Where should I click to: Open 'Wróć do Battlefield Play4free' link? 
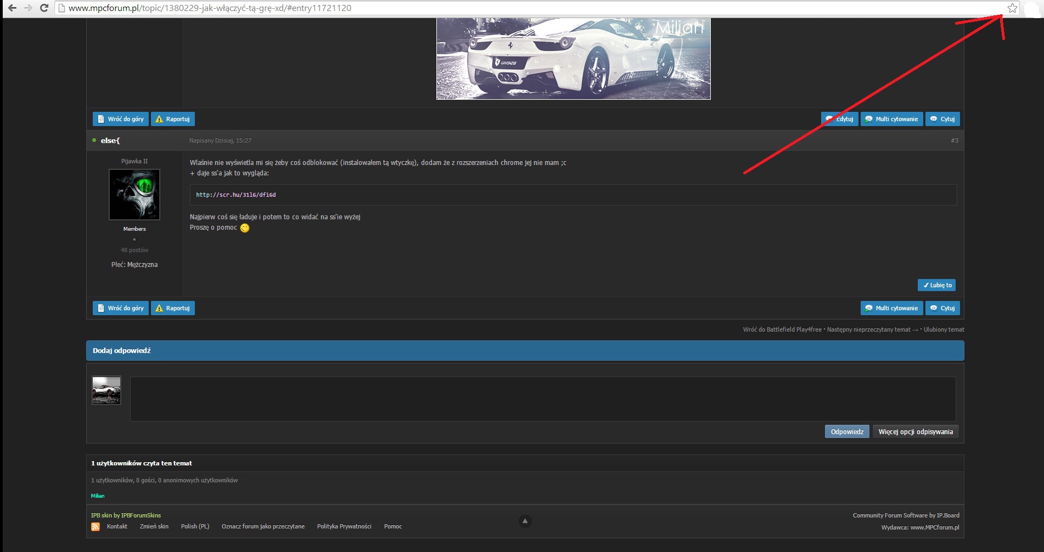pos(782,329)
